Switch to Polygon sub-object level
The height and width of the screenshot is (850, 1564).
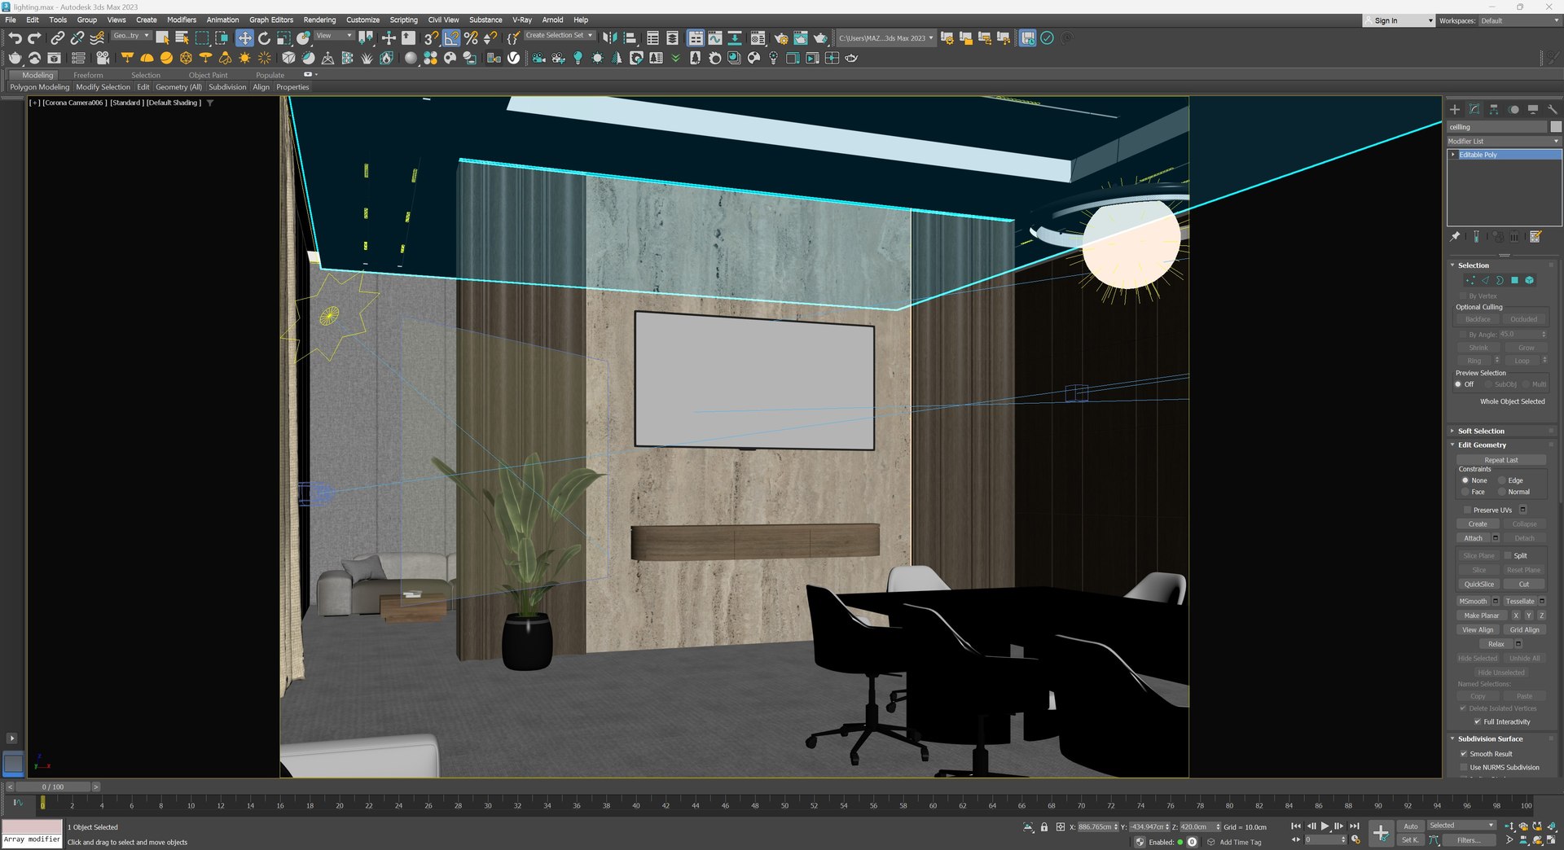tap(1515, 280)
